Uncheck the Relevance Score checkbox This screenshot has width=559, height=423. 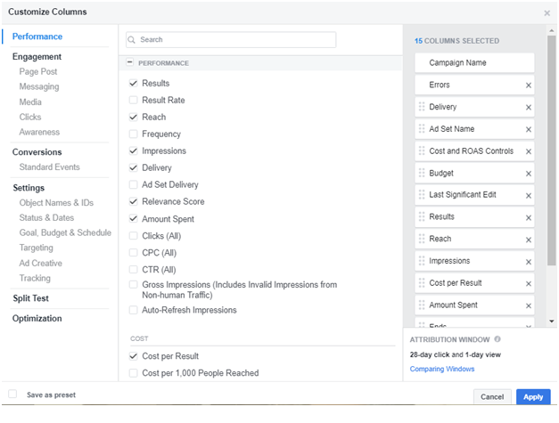pos(134,201)
